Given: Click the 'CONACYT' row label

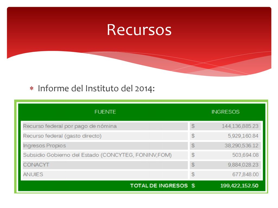Looking at the screenshot, I should tap(36, 165).
